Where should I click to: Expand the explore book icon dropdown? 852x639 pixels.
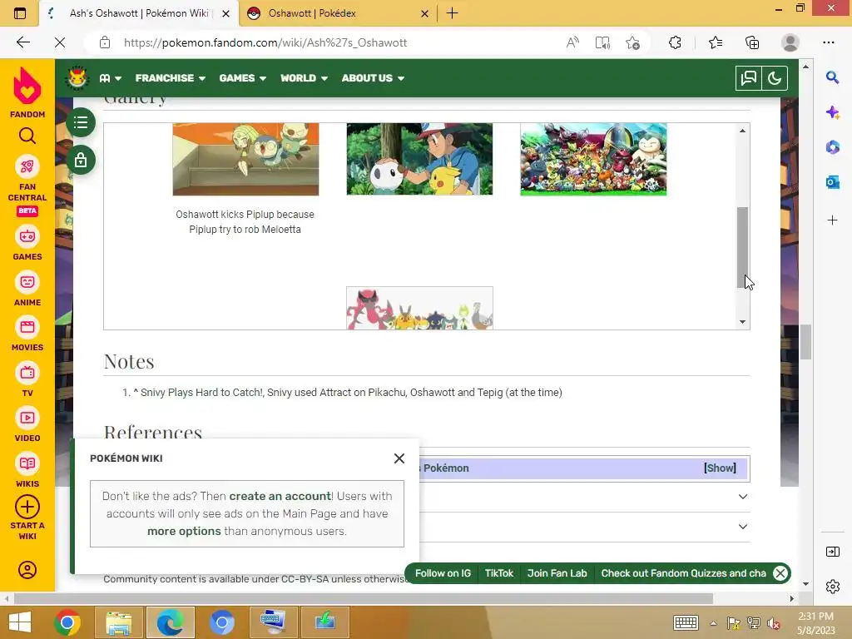pos(111,78)
